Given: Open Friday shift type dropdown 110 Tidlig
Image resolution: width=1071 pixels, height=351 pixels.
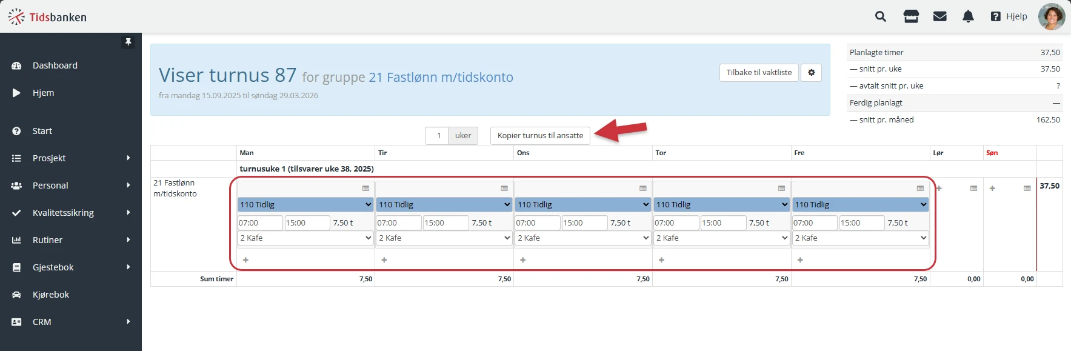Looking at the screenshot, I should click(x=861, y=205).
